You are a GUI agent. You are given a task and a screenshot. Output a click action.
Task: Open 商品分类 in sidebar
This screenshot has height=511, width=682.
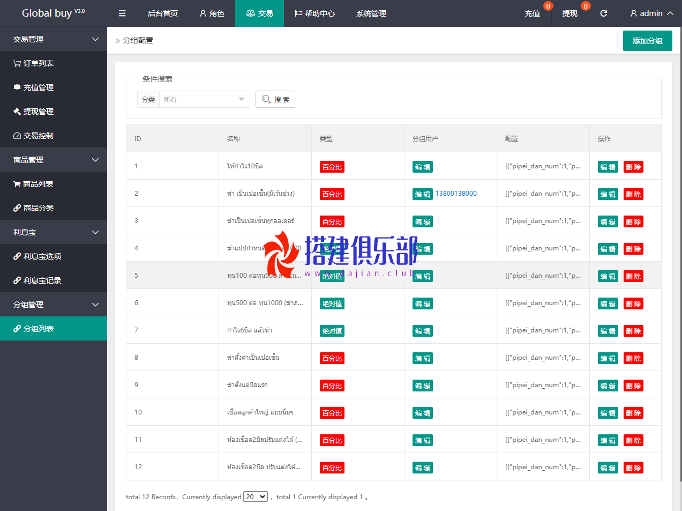(x=54, y=208)
